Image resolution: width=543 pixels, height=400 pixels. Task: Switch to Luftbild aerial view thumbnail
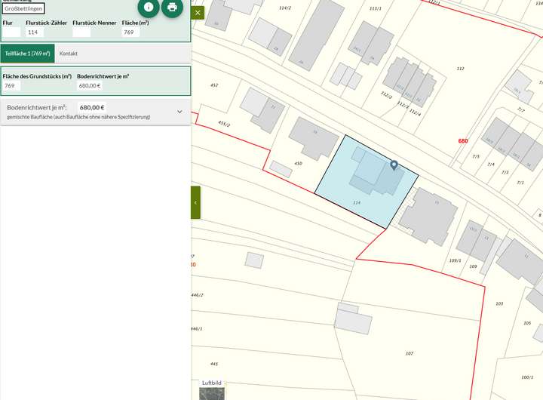pos(212,392)
